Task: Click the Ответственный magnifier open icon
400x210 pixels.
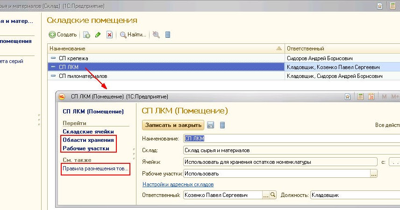Action: click(x=273, y=195)
